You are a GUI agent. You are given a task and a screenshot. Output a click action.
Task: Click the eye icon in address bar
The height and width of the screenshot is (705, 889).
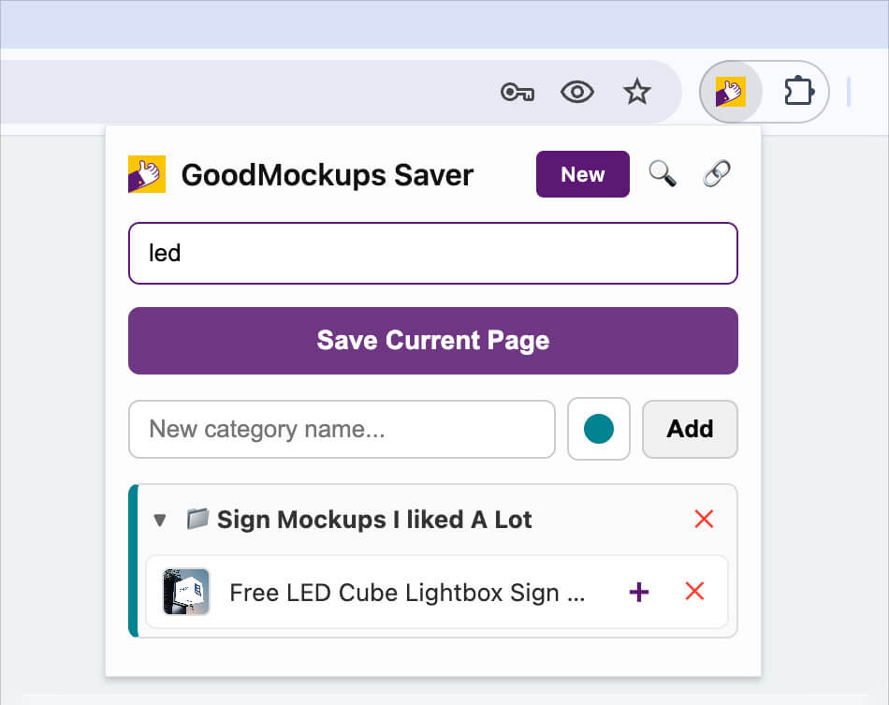pyautogui.click(x=577, y=92)
